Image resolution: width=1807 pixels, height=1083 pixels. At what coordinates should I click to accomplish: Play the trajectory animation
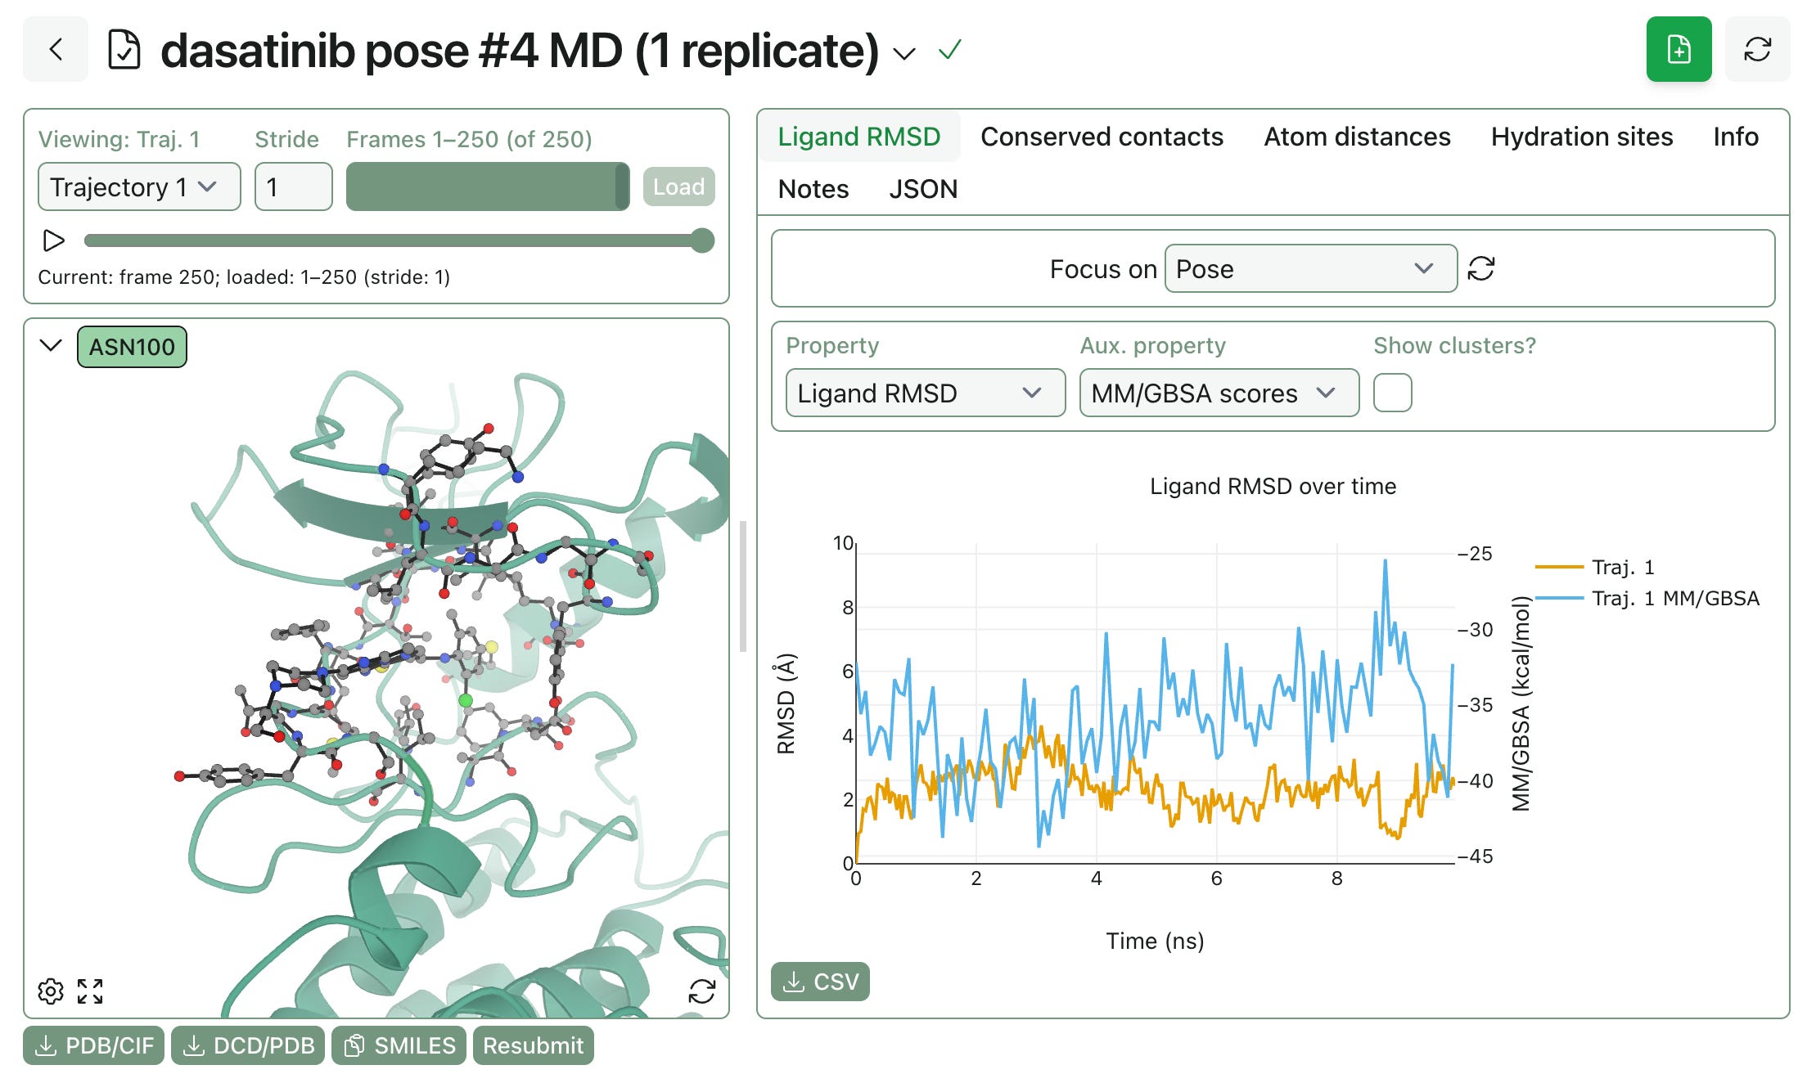tap(53, 240)
